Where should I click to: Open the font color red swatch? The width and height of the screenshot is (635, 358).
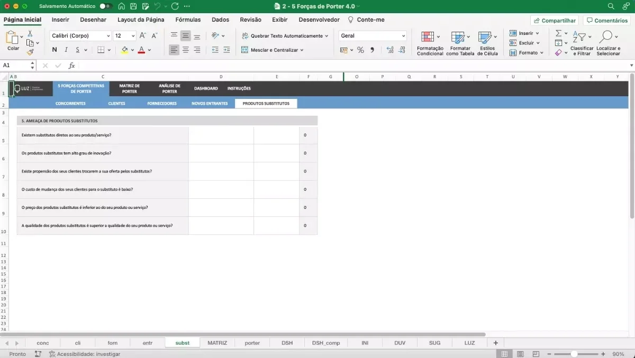click(141, 50)
